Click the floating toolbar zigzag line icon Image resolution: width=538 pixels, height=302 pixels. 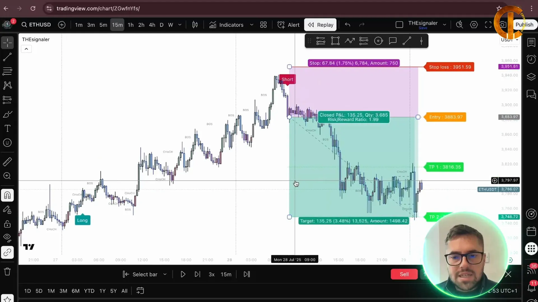[x=349, y=41]
